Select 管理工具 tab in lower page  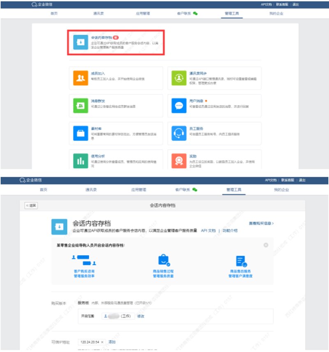click(x=234, y=190)
